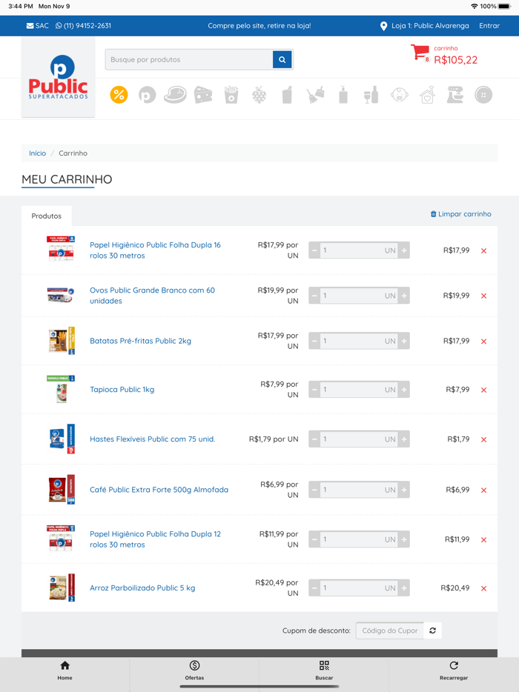
Task: Increase quantity of Tapioca Public 1kg
Action: point(404,389)
